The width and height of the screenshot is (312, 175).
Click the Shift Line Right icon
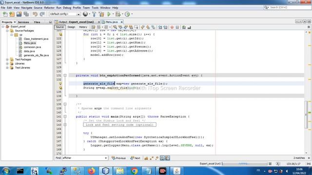(x=165, y=27)
